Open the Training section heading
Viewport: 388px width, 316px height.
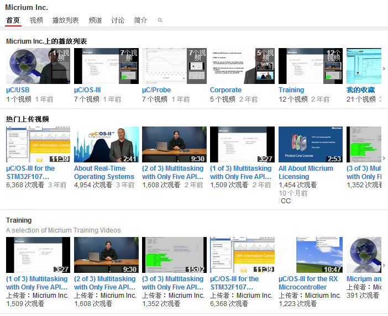tap(19, 220)
